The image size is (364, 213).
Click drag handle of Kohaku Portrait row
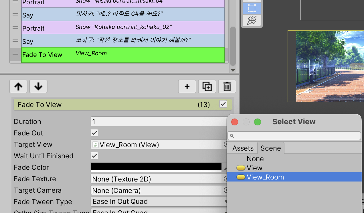(15, 28)
